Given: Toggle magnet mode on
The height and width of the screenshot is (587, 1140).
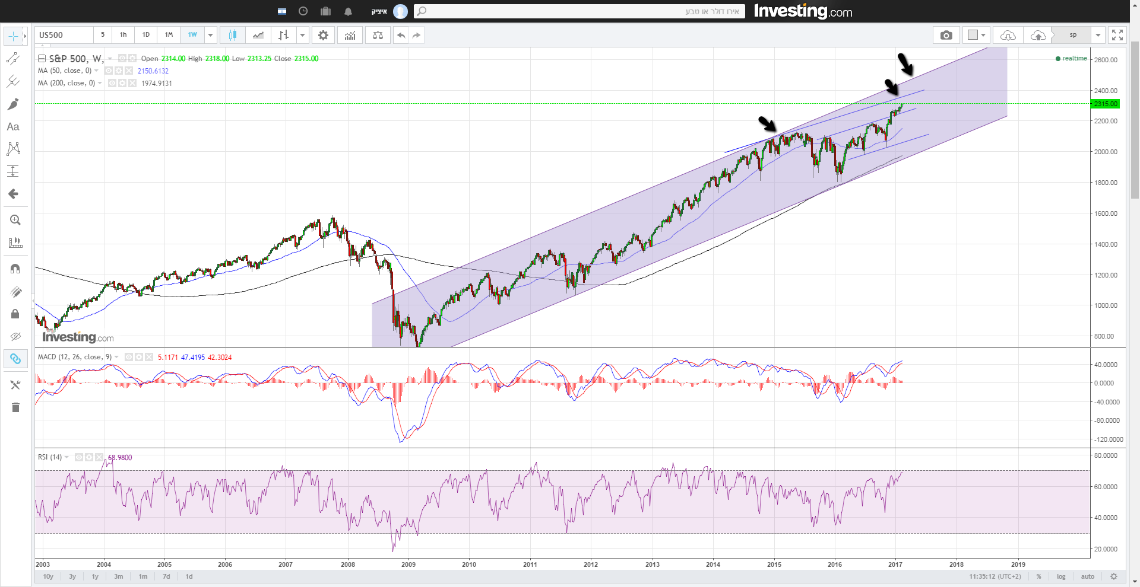Looking at the screenshot, I should (15, 269).
